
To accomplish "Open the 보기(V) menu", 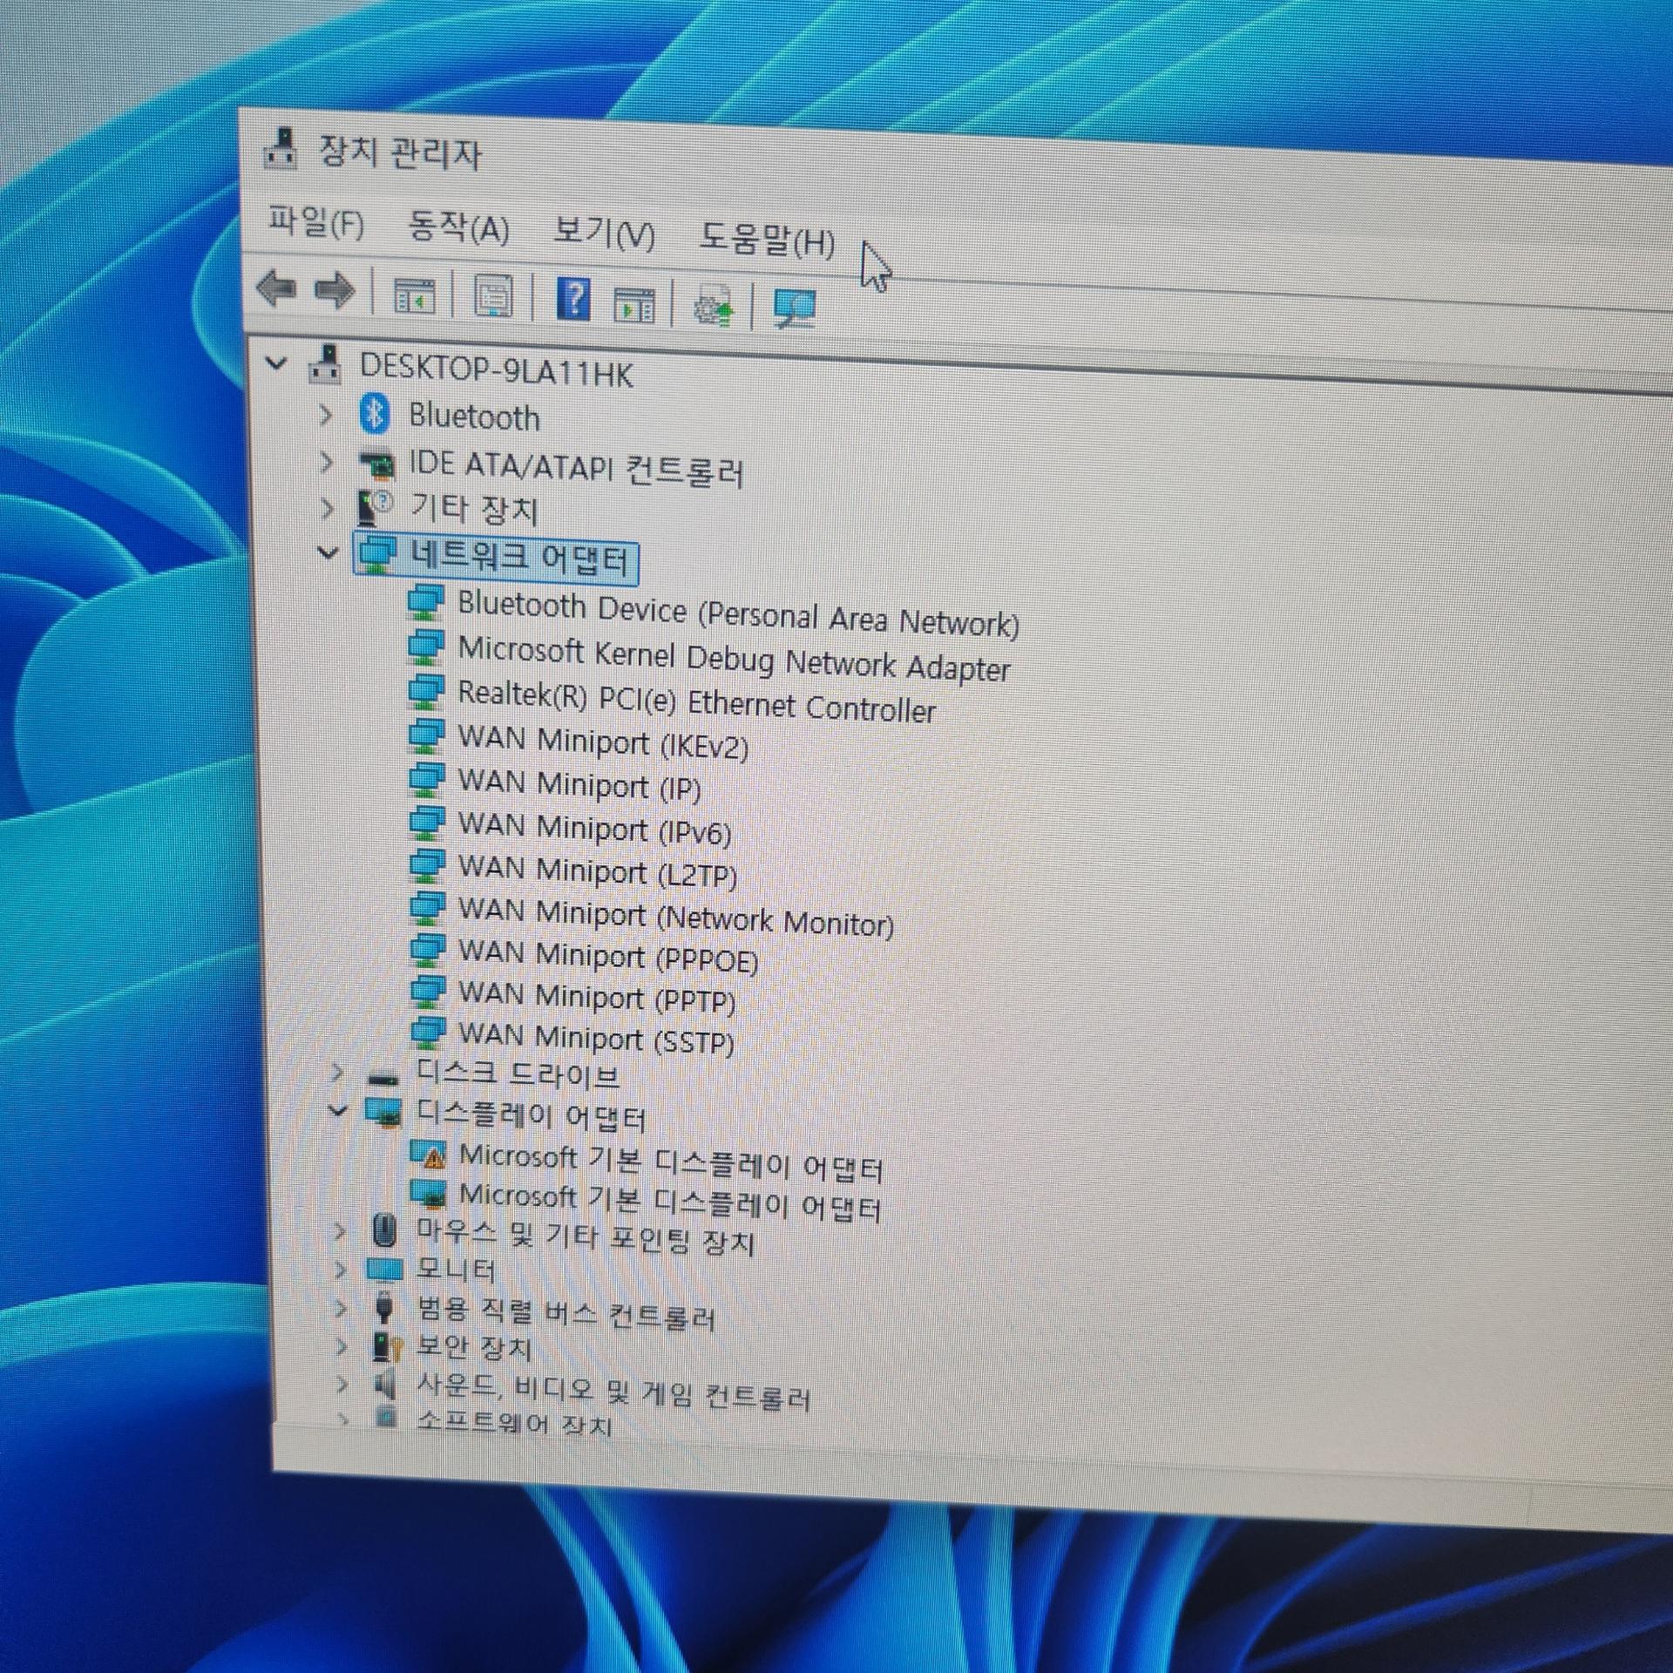I will pyautogui.click(x=604, y=234).
